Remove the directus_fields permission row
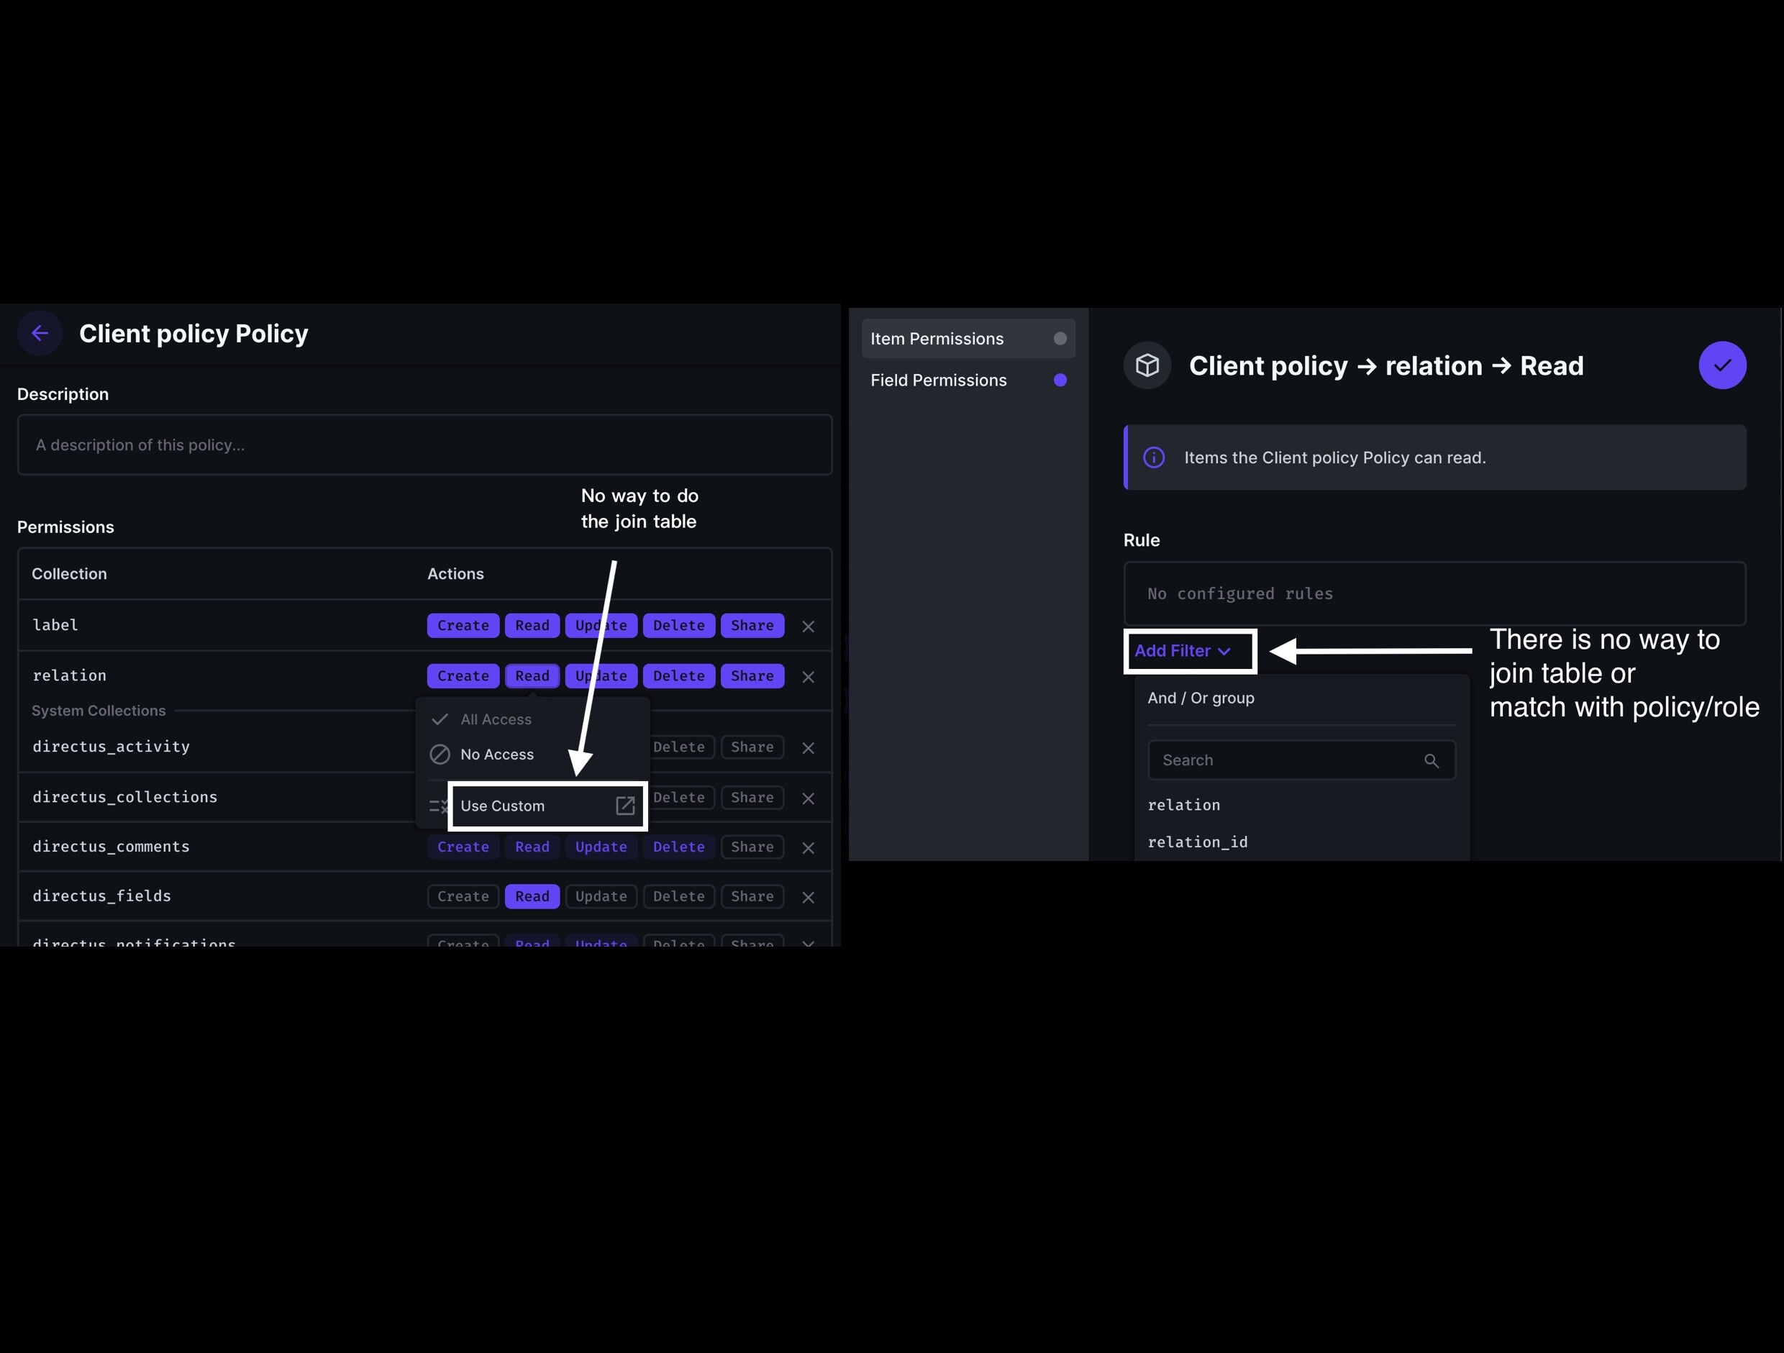 pos(807,897)
